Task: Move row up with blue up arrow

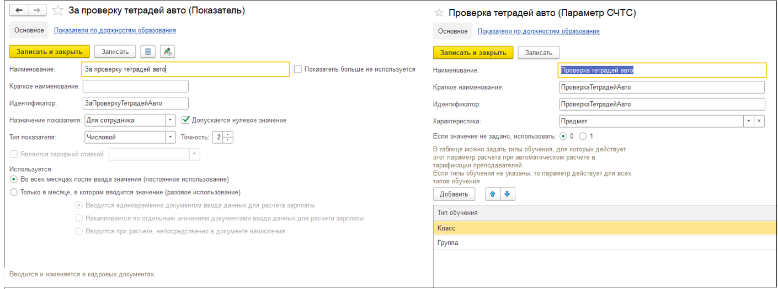Action: click(x=493, y=194)
